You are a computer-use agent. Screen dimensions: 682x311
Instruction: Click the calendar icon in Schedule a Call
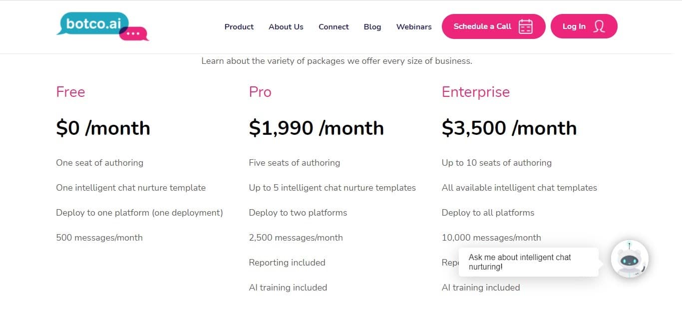coord(525,26)
